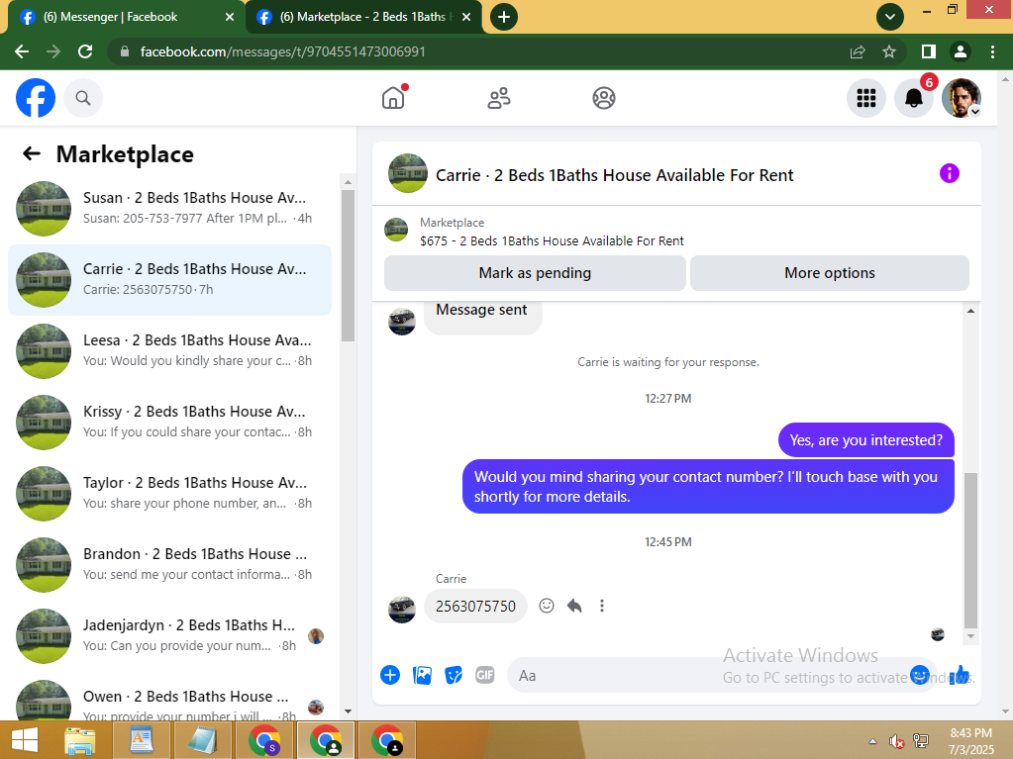The width and height of the screenshot is (1013, 759).
Task: Click the Facebook search magnifier icon
Action: click(83, 98)
